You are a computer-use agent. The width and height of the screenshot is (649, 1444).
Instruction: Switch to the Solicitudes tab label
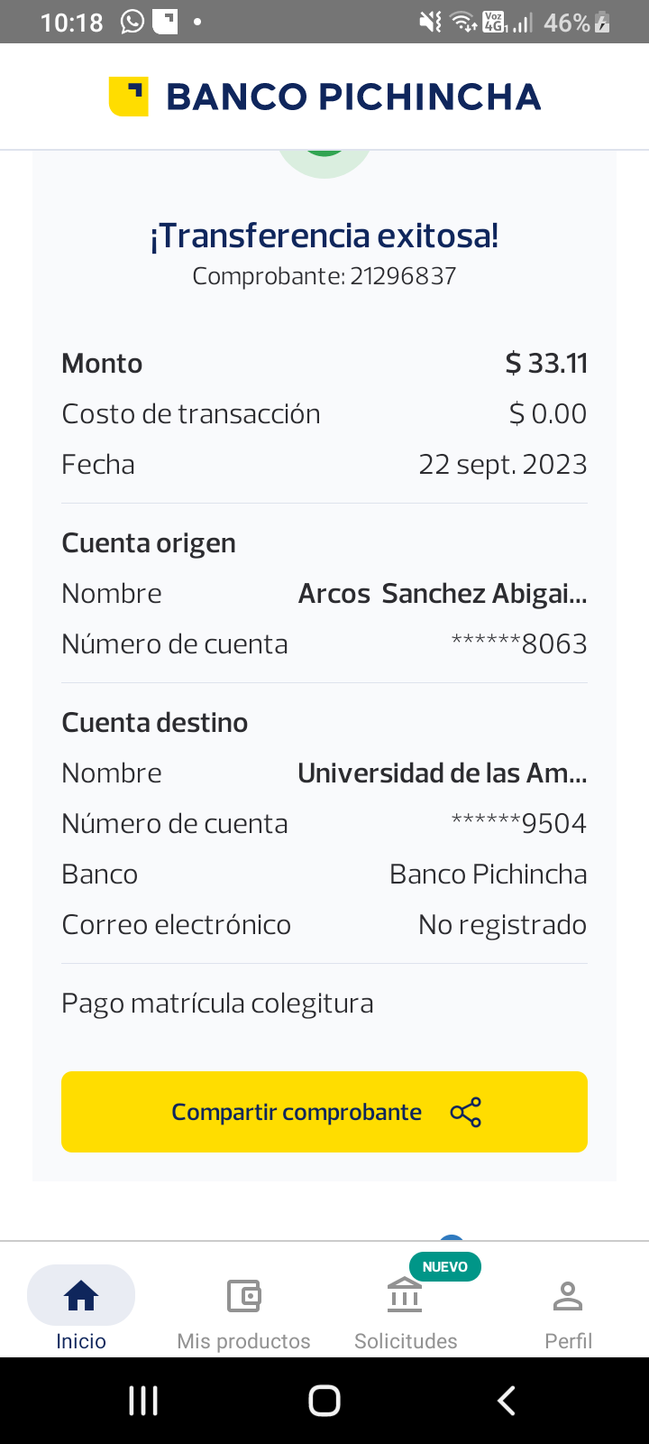[x=406, y=1341]
